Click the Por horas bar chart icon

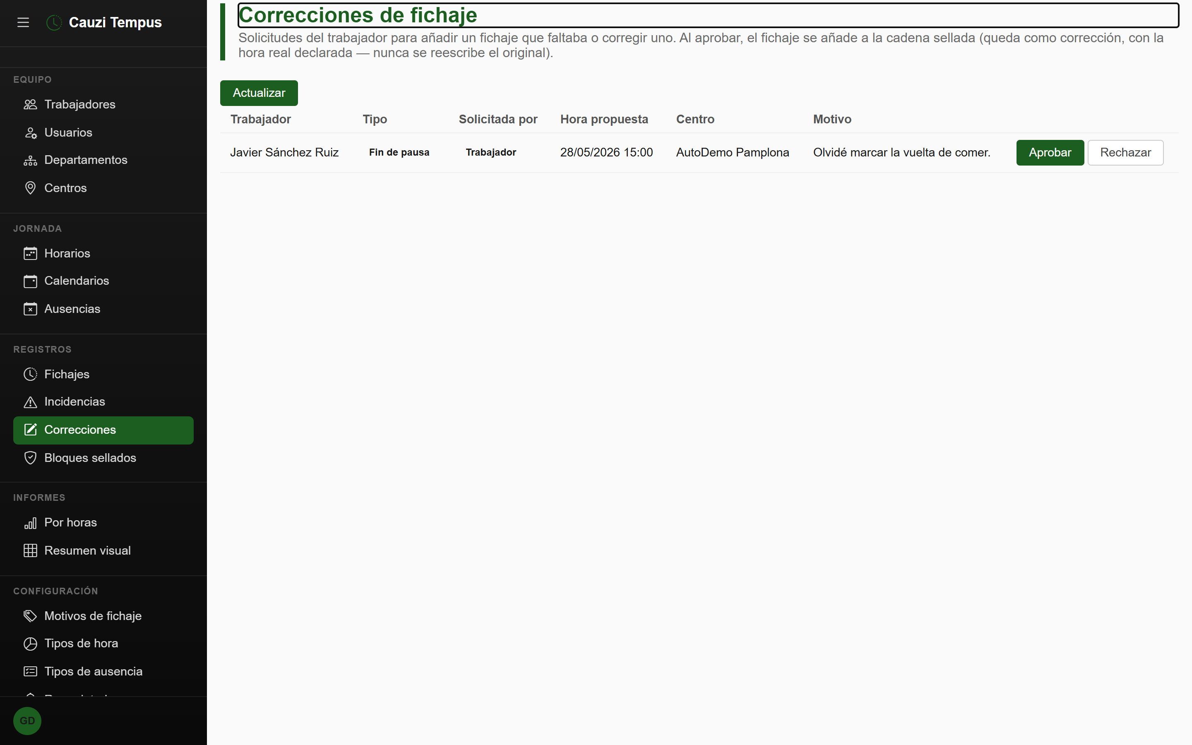[31, 523]
